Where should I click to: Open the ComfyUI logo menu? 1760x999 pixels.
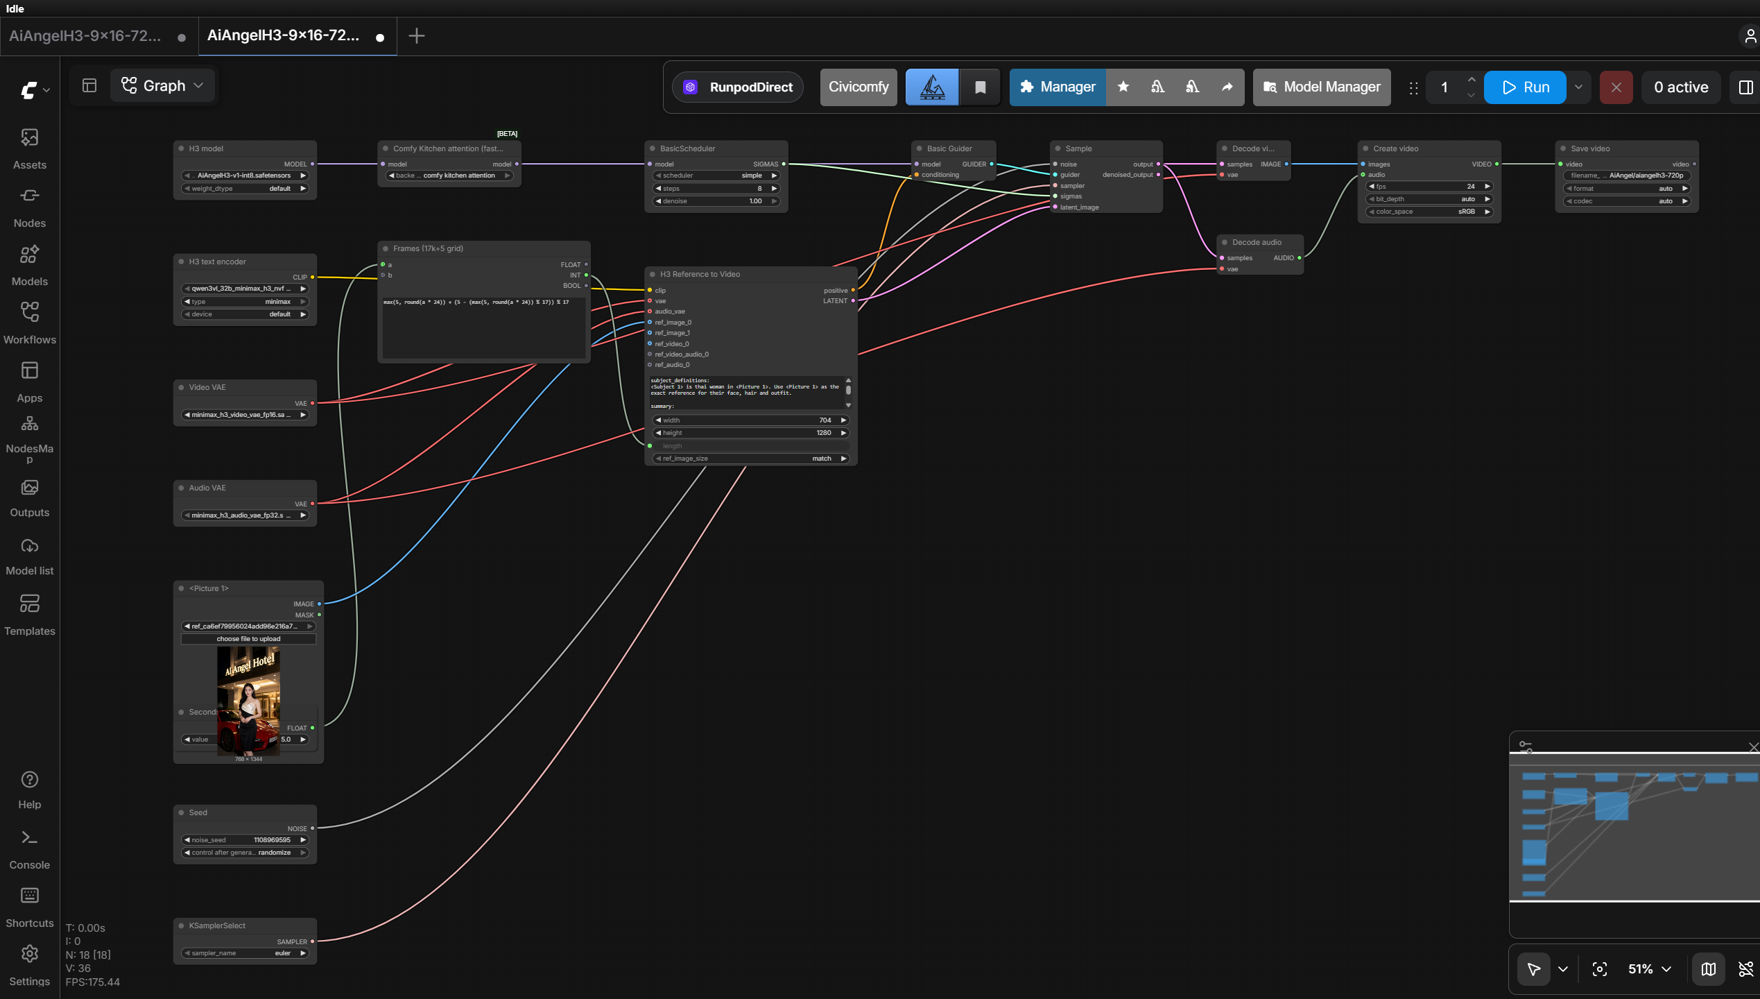tap(34, 90)
